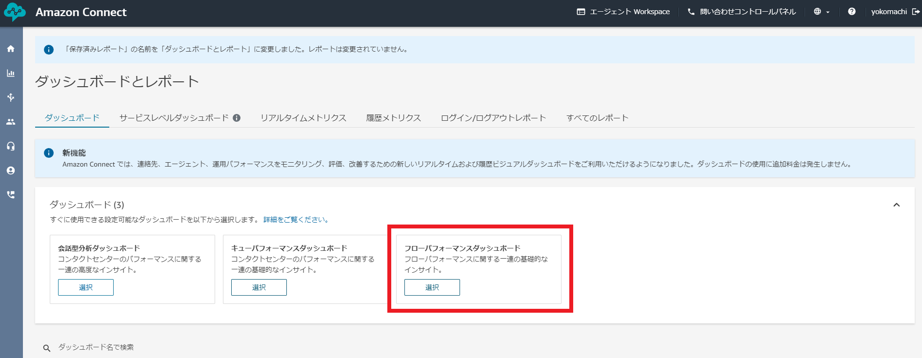The width and height of the screenshot is (922, 358).
Task: Click 選択 for キューパフォーマンスダッシュボード
Action: pyautogui.click(x=259, y=287)
